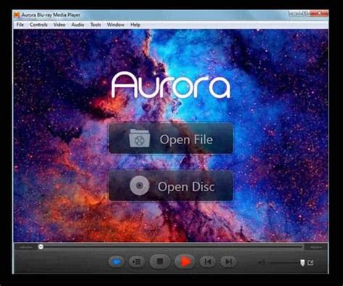Open the Tools menu
The width and height of the screenshot is (343, 286).
coord(96,25)
